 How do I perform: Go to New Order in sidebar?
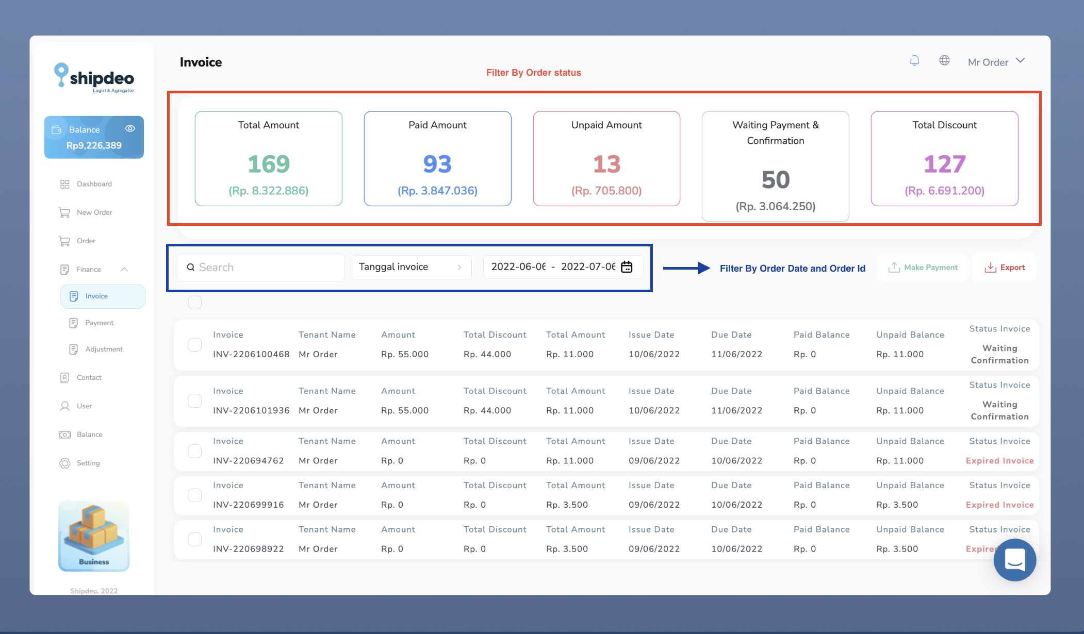(x=94, y=212)
